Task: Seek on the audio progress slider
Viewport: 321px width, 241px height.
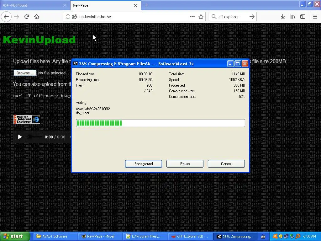Action: [x=34, y=137]
